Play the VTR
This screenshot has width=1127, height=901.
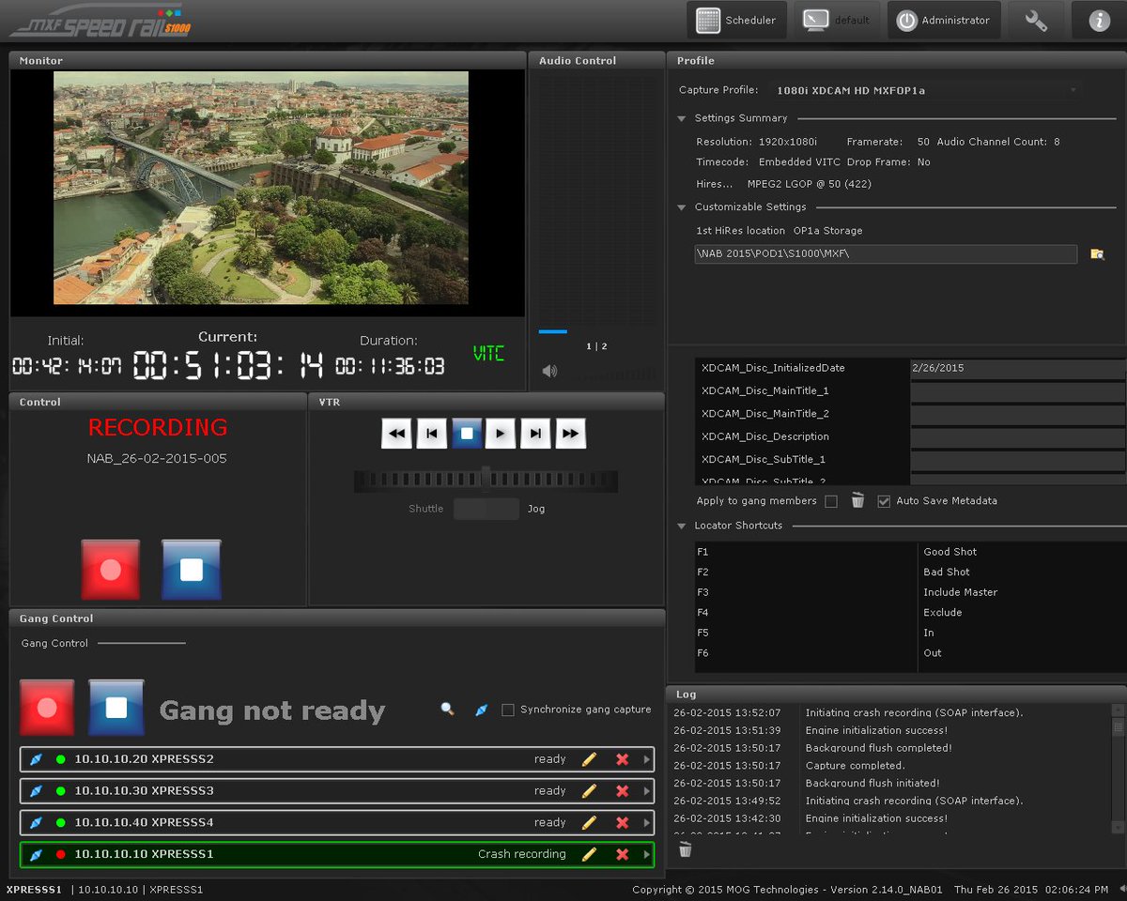tap(501, 434)
